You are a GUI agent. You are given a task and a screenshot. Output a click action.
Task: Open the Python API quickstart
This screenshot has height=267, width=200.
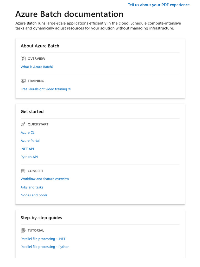(29, 157)
